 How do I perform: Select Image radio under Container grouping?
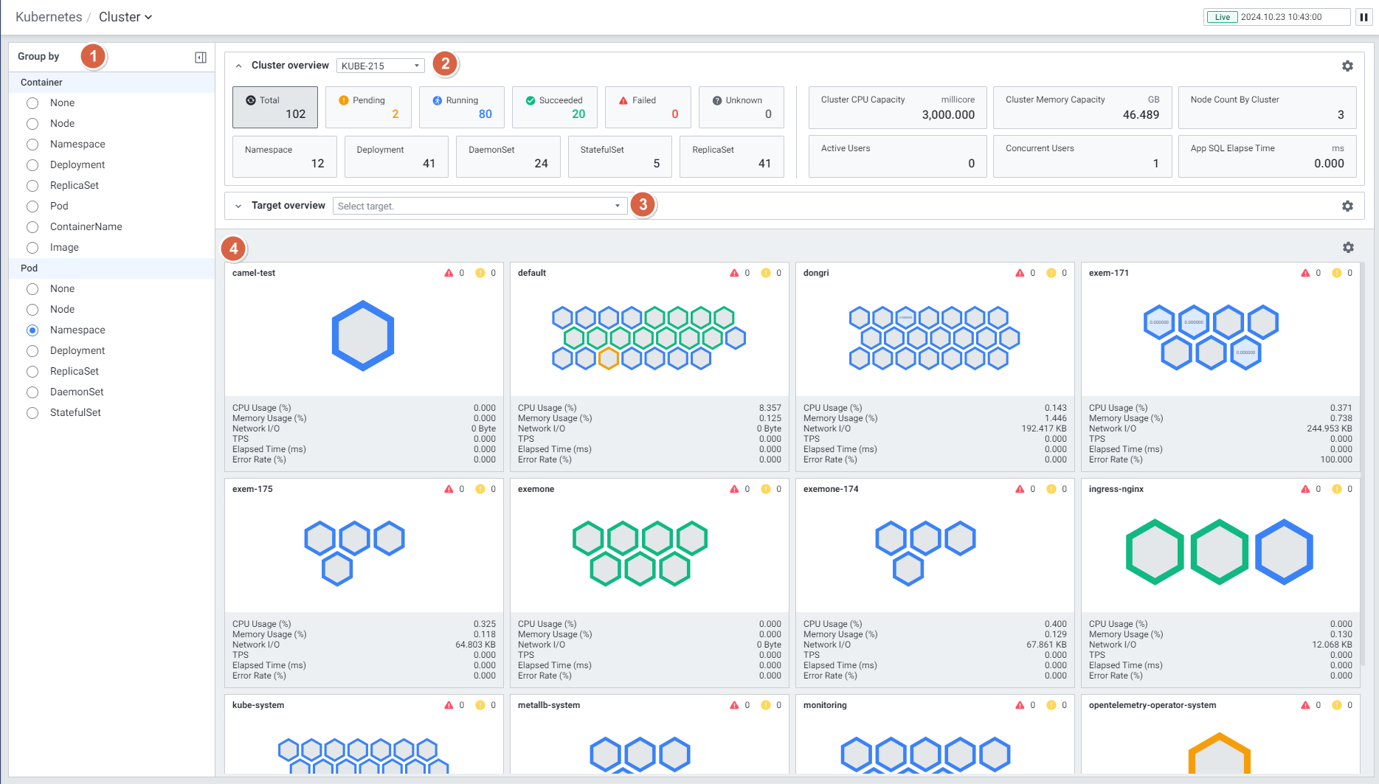[x=32, y=248]
